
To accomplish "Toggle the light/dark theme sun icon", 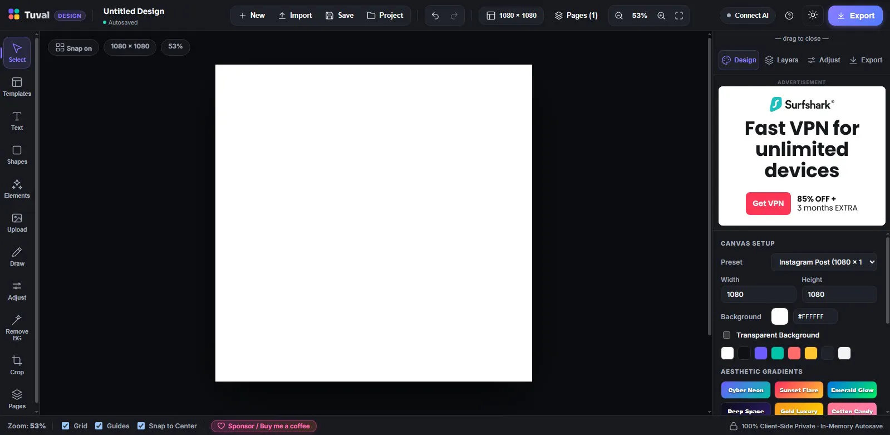I will click(813, 15).
